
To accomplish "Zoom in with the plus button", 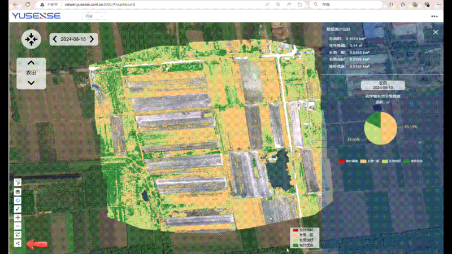I will click(19, 217).
